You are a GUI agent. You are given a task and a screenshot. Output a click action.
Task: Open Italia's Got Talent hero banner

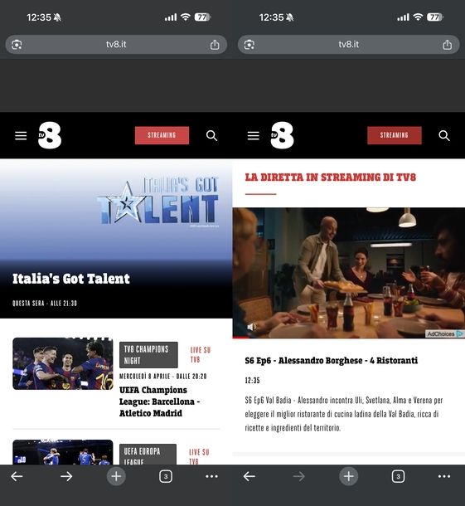pos(116,238)
